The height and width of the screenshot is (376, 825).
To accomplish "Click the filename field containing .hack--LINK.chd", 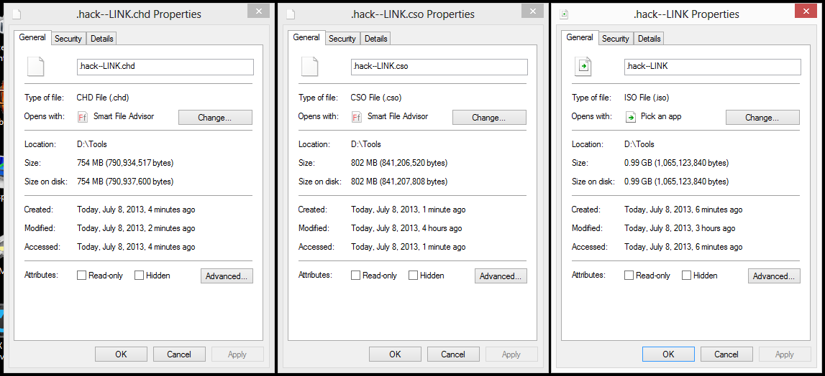I will point(165,67).
